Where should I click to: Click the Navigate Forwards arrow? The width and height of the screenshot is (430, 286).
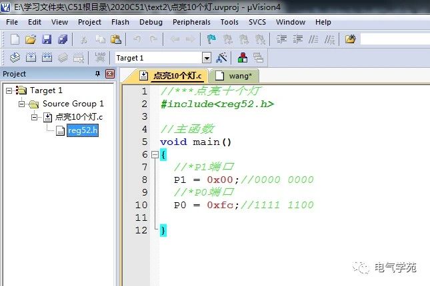click(190, 39)
